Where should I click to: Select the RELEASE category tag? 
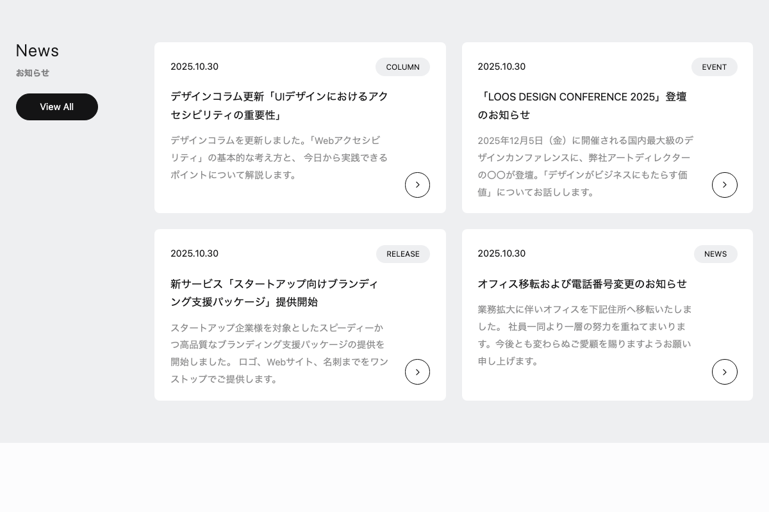(x=403, y=253)
